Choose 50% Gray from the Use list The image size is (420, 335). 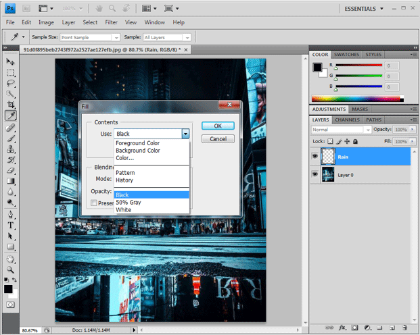(x=129, y=202)
